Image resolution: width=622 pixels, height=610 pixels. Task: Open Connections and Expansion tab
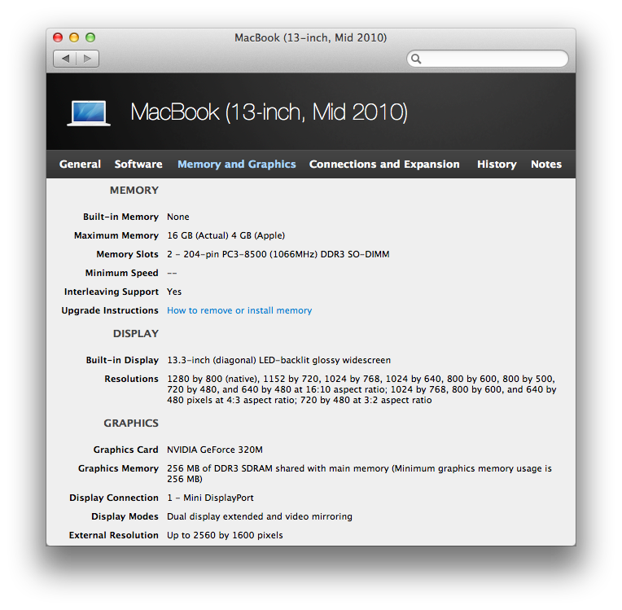point(384,165)
